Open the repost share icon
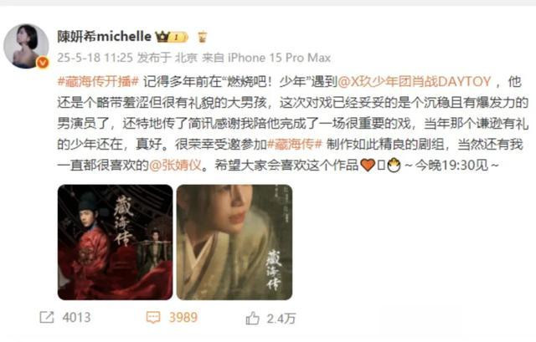The image size is (536, 342). click(x=47, y=318)
